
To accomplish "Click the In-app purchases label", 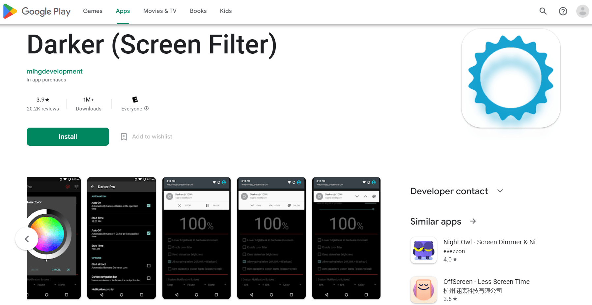I will point(46,80).
